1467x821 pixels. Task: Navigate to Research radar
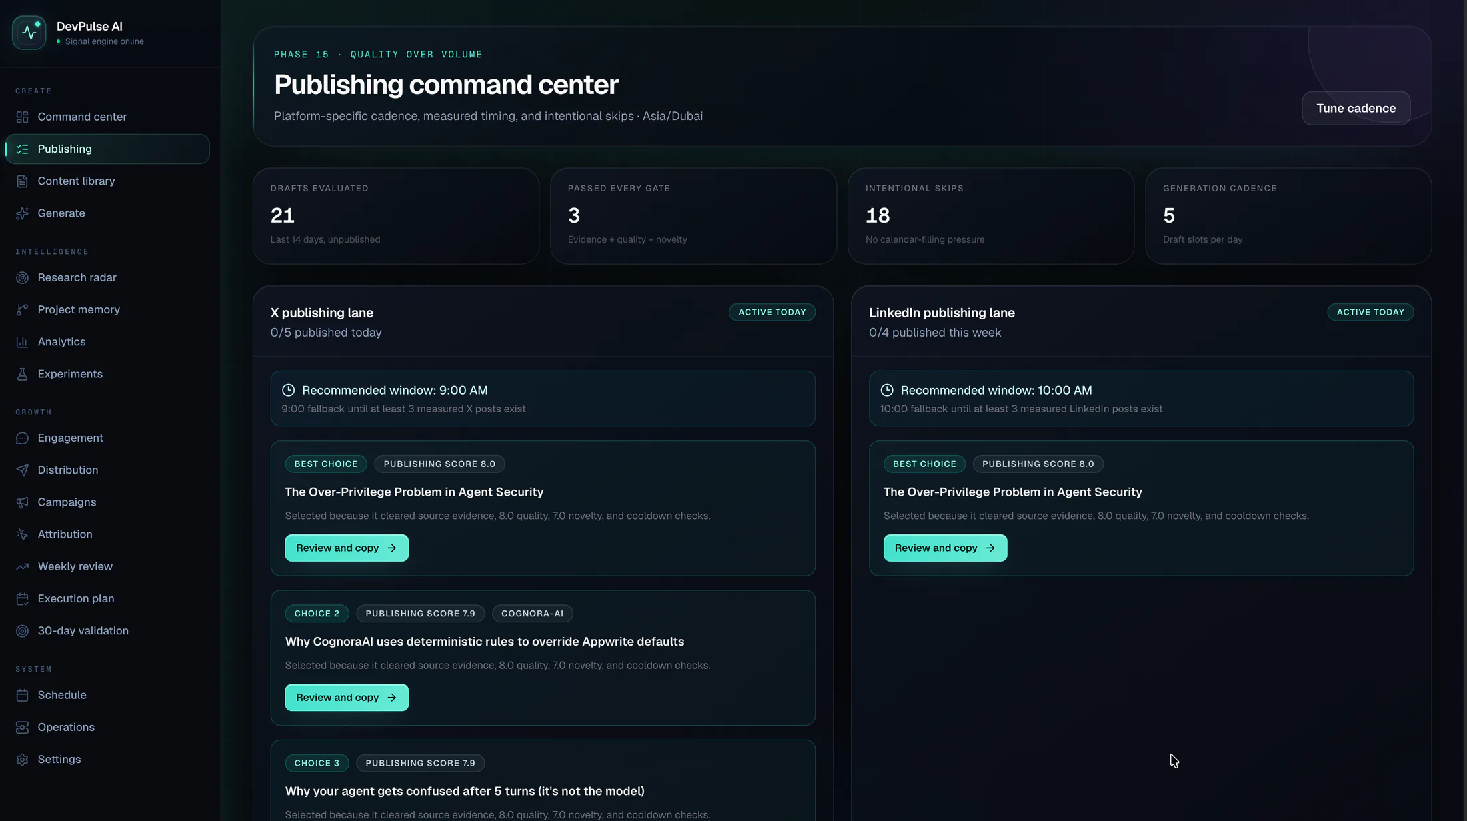pyautogui.click(x=107, y=277)
